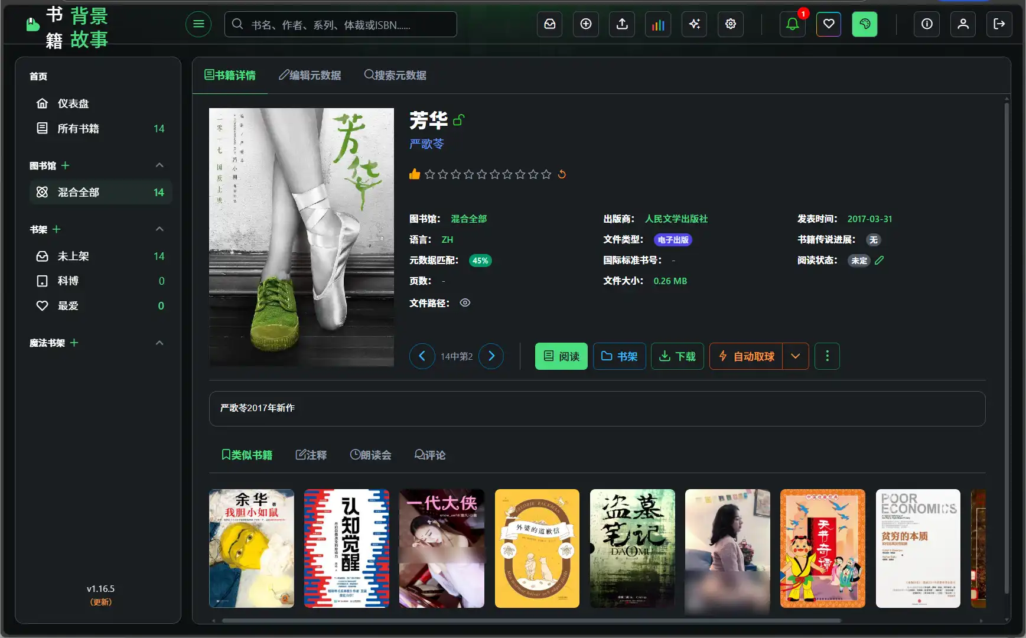Screen dimensions: 1026x638
Task: Toggle the sidebar hamburger menu button
Action: (198, 24)
